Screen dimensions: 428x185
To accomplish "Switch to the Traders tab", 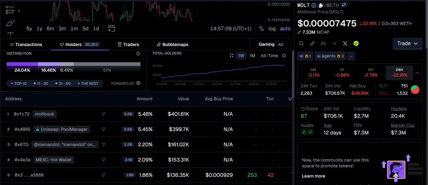I will 128,44.
